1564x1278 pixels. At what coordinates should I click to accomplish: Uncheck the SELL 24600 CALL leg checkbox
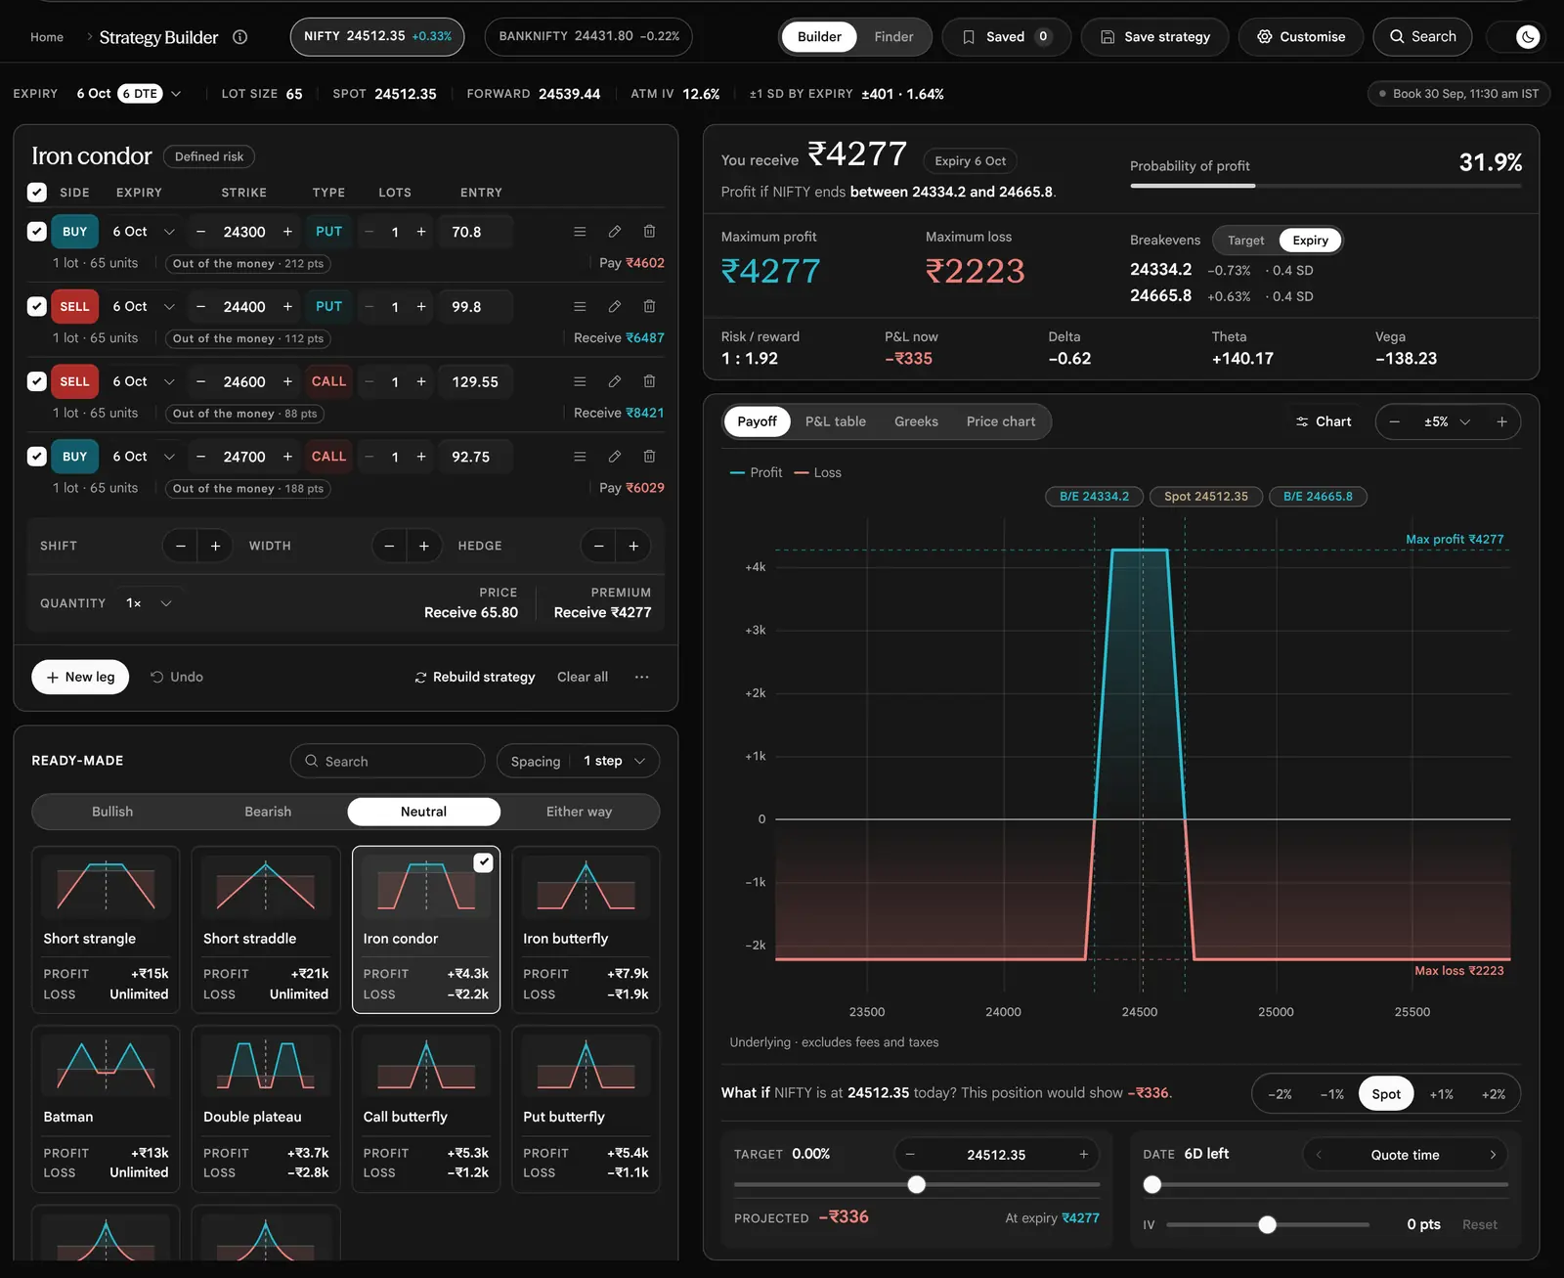pos(37,381)
